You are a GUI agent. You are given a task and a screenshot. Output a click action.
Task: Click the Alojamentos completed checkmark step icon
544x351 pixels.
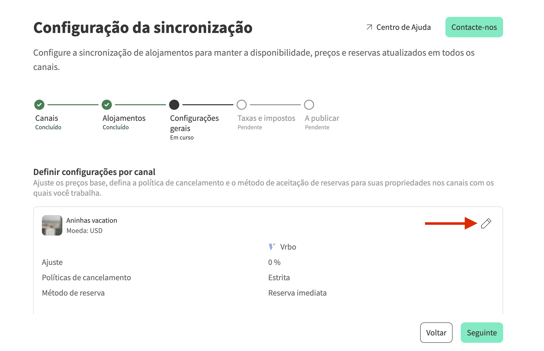pos(107,104)
